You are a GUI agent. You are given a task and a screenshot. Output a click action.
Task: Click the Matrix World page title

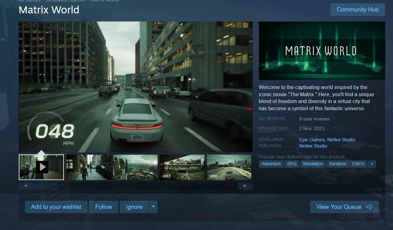pyautogui.click(x=49, y=10)
